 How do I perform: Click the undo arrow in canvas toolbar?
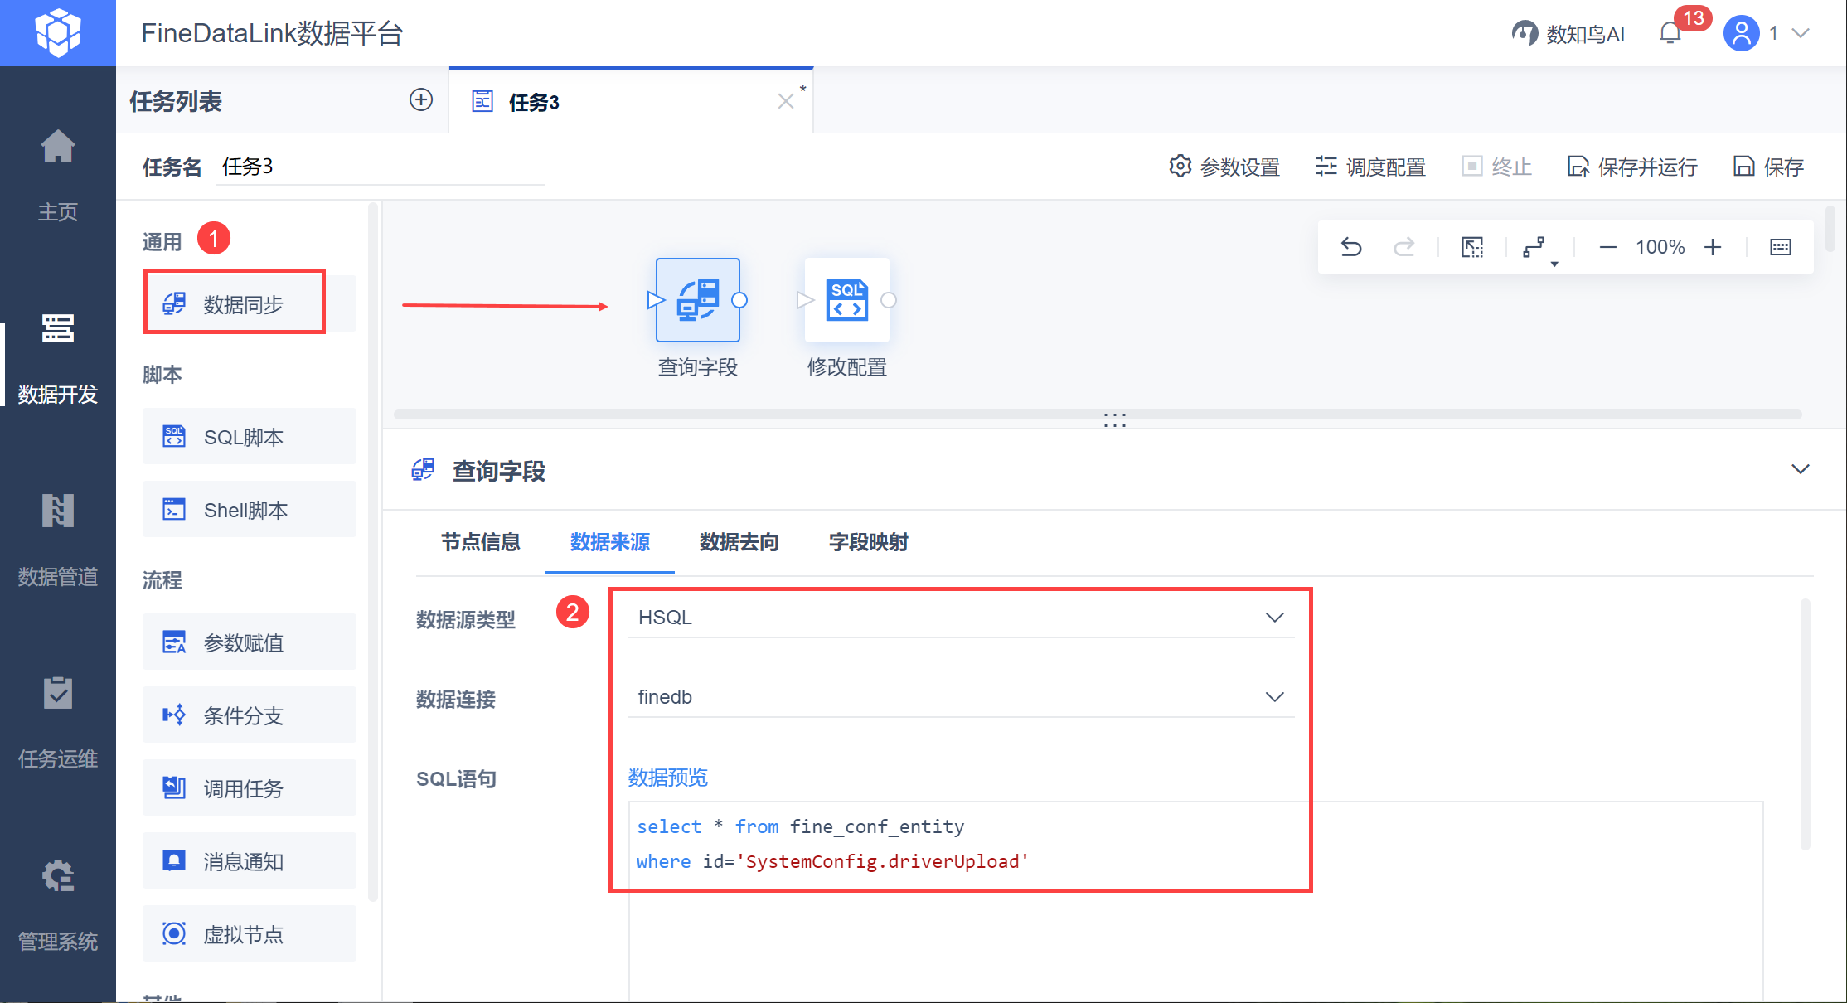click(1351, 247)
